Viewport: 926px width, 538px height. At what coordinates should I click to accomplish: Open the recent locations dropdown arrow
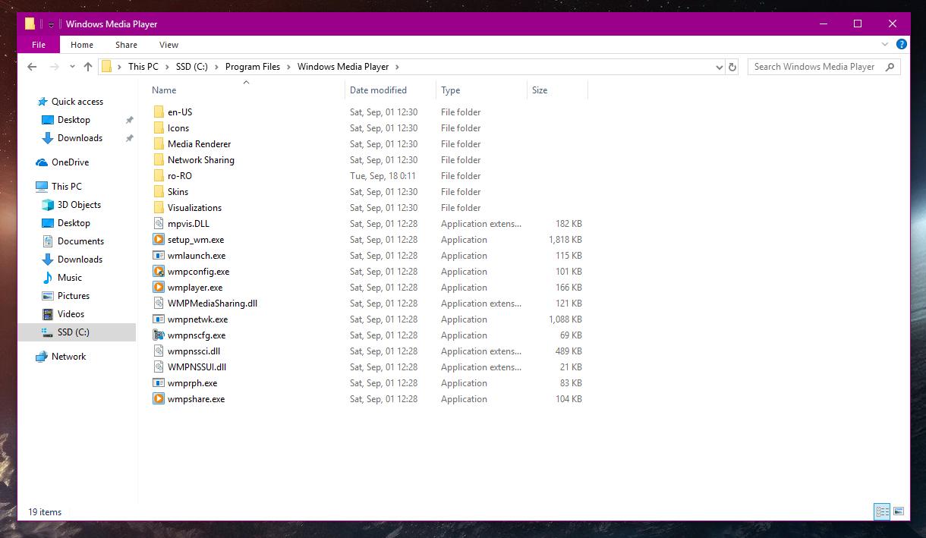tap(72, 67)
